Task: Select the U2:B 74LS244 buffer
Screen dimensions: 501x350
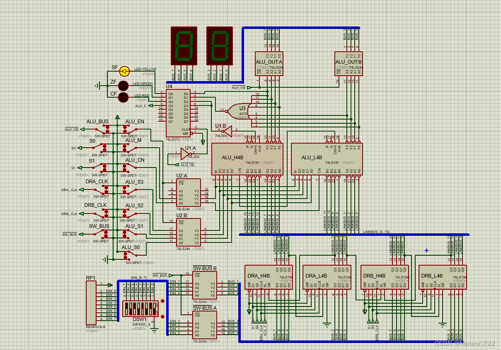Action: point(188,232)
